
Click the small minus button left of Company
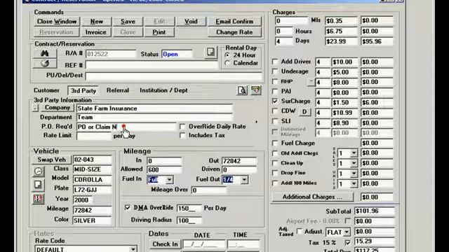[x=35, y=108]
